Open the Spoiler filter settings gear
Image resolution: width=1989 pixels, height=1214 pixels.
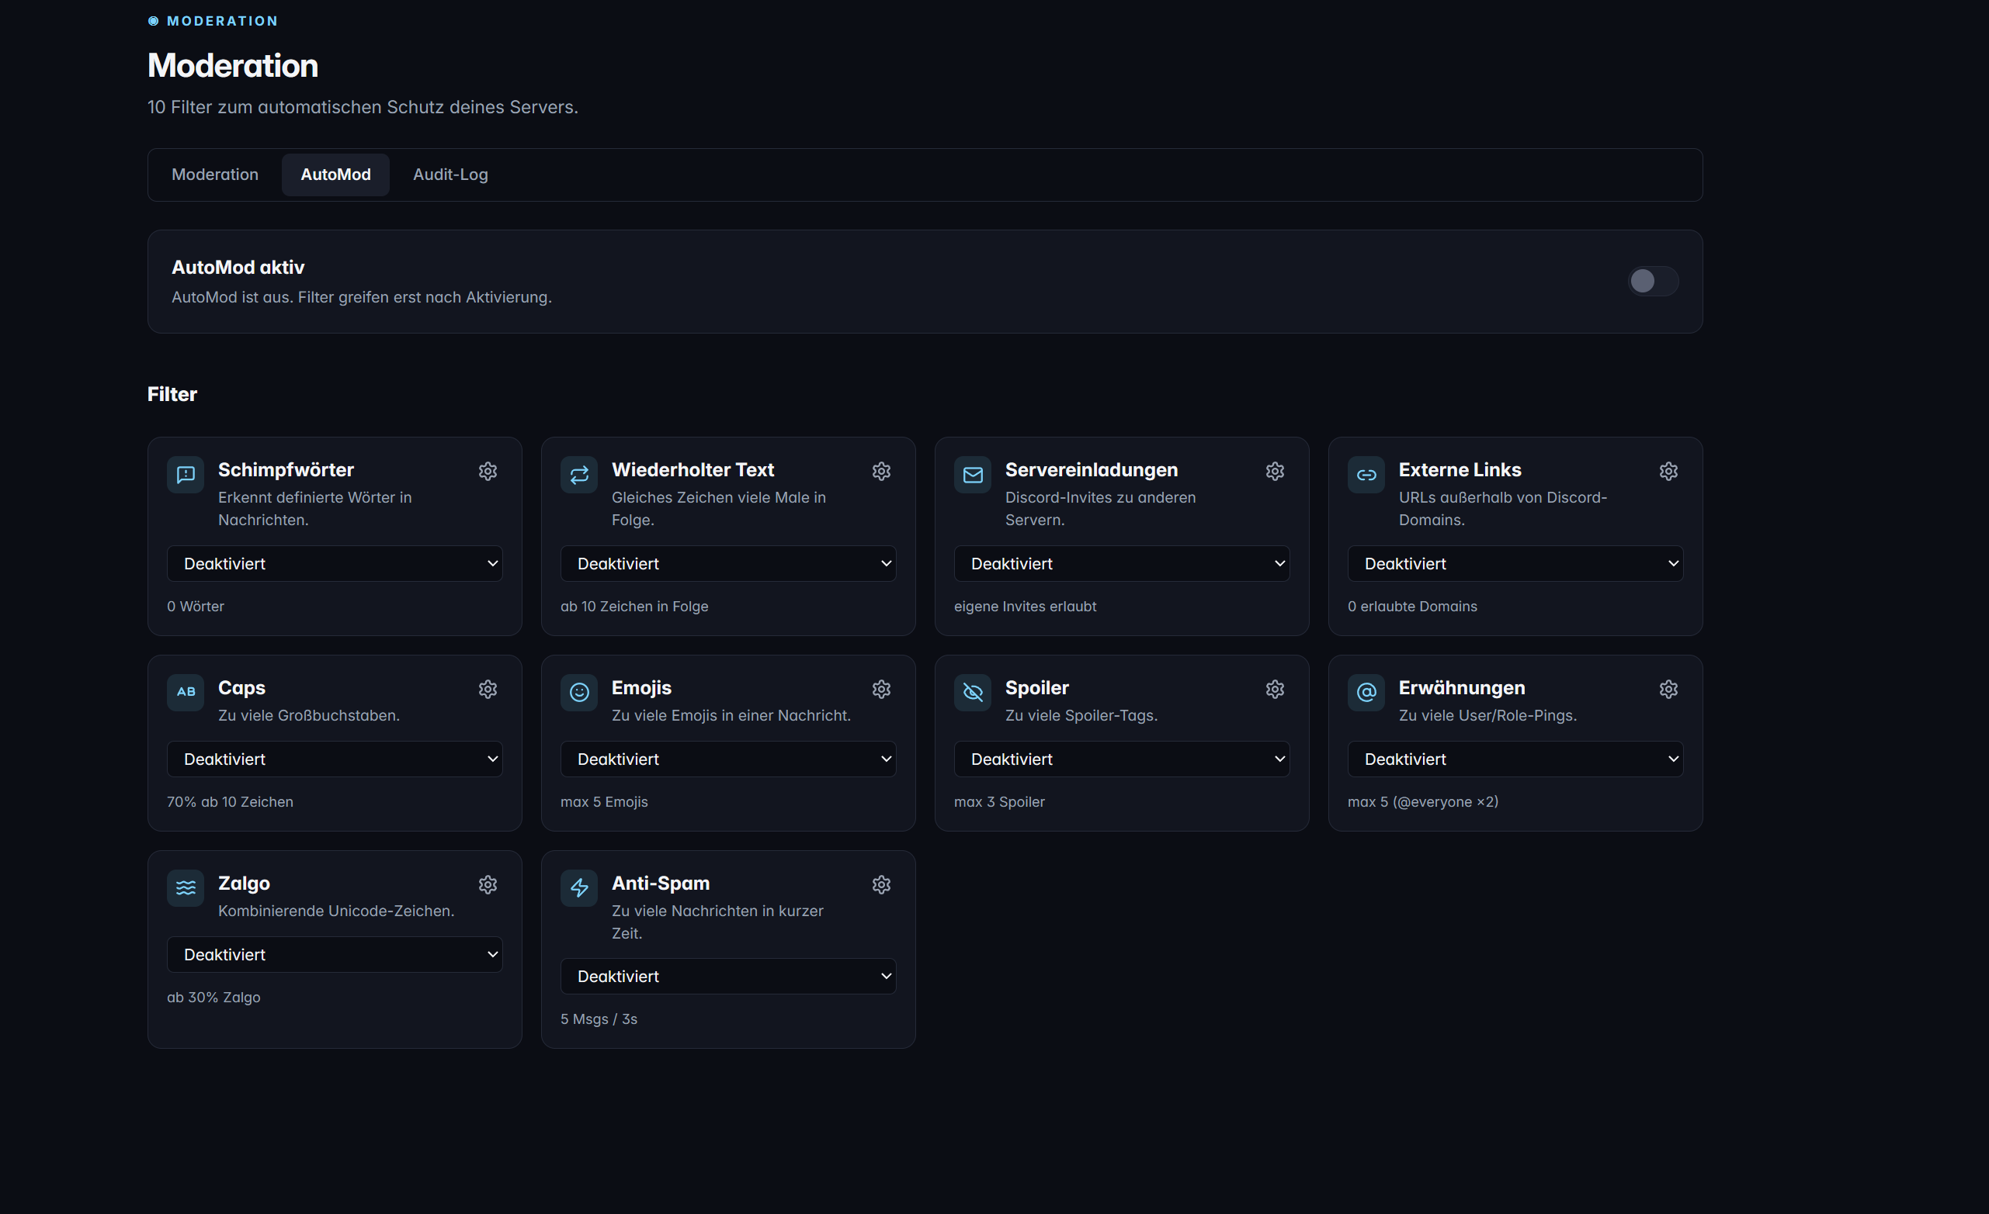click(x=1275, y=689)
